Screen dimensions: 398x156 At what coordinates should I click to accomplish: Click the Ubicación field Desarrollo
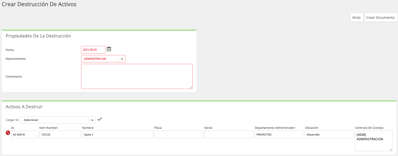click(x=329, y=134)
